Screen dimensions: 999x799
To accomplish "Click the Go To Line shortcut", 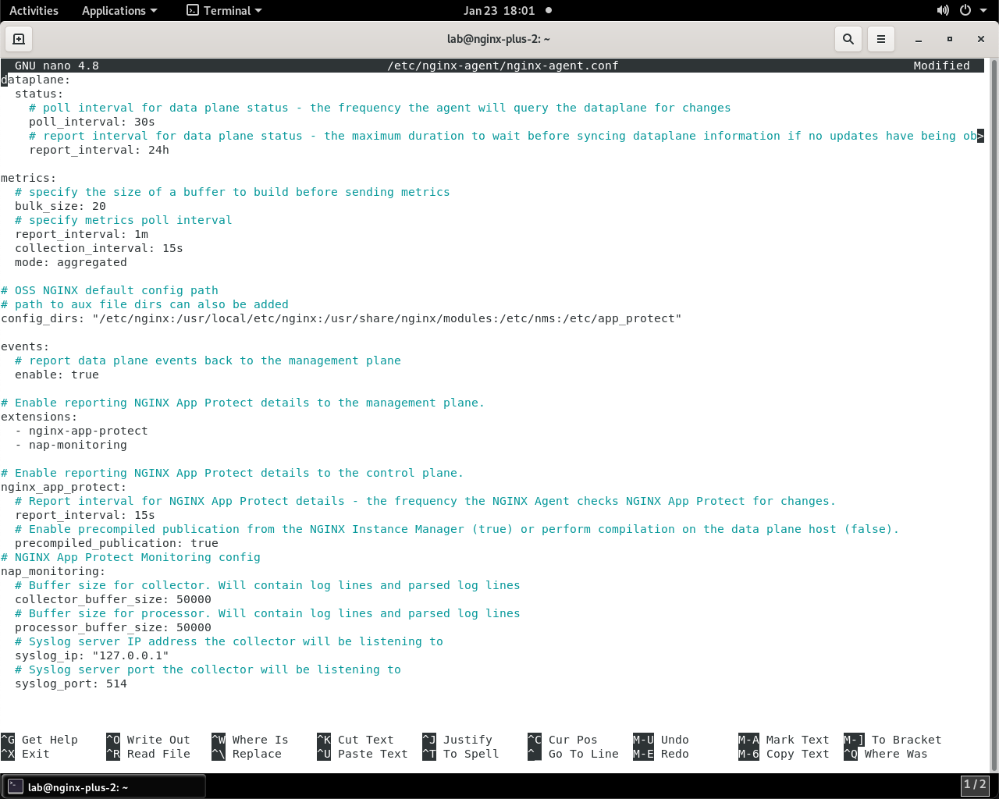I will pyautogui.click(x=574, y=754).
